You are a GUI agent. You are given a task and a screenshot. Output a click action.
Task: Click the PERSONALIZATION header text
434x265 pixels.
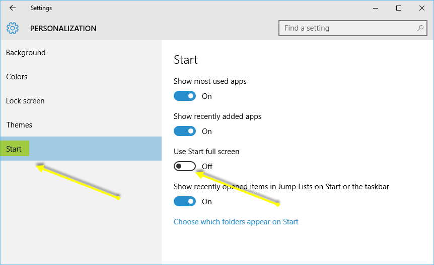click(x=63, y=29)
